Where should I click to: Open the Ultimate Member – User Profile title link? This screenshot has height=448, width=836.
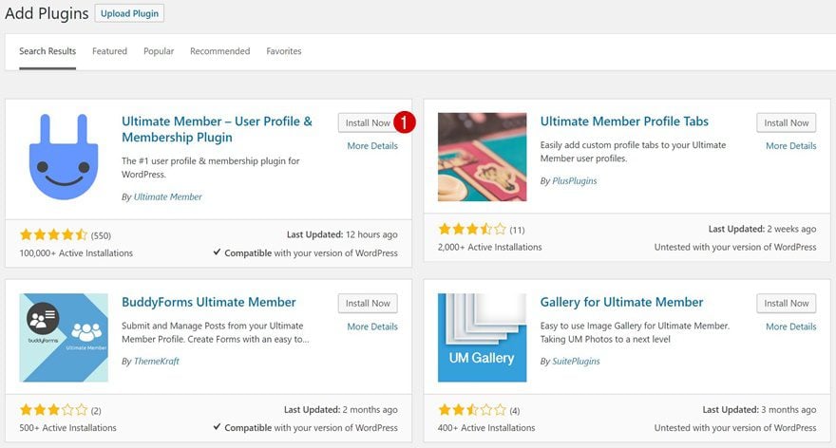coord(217,129)
